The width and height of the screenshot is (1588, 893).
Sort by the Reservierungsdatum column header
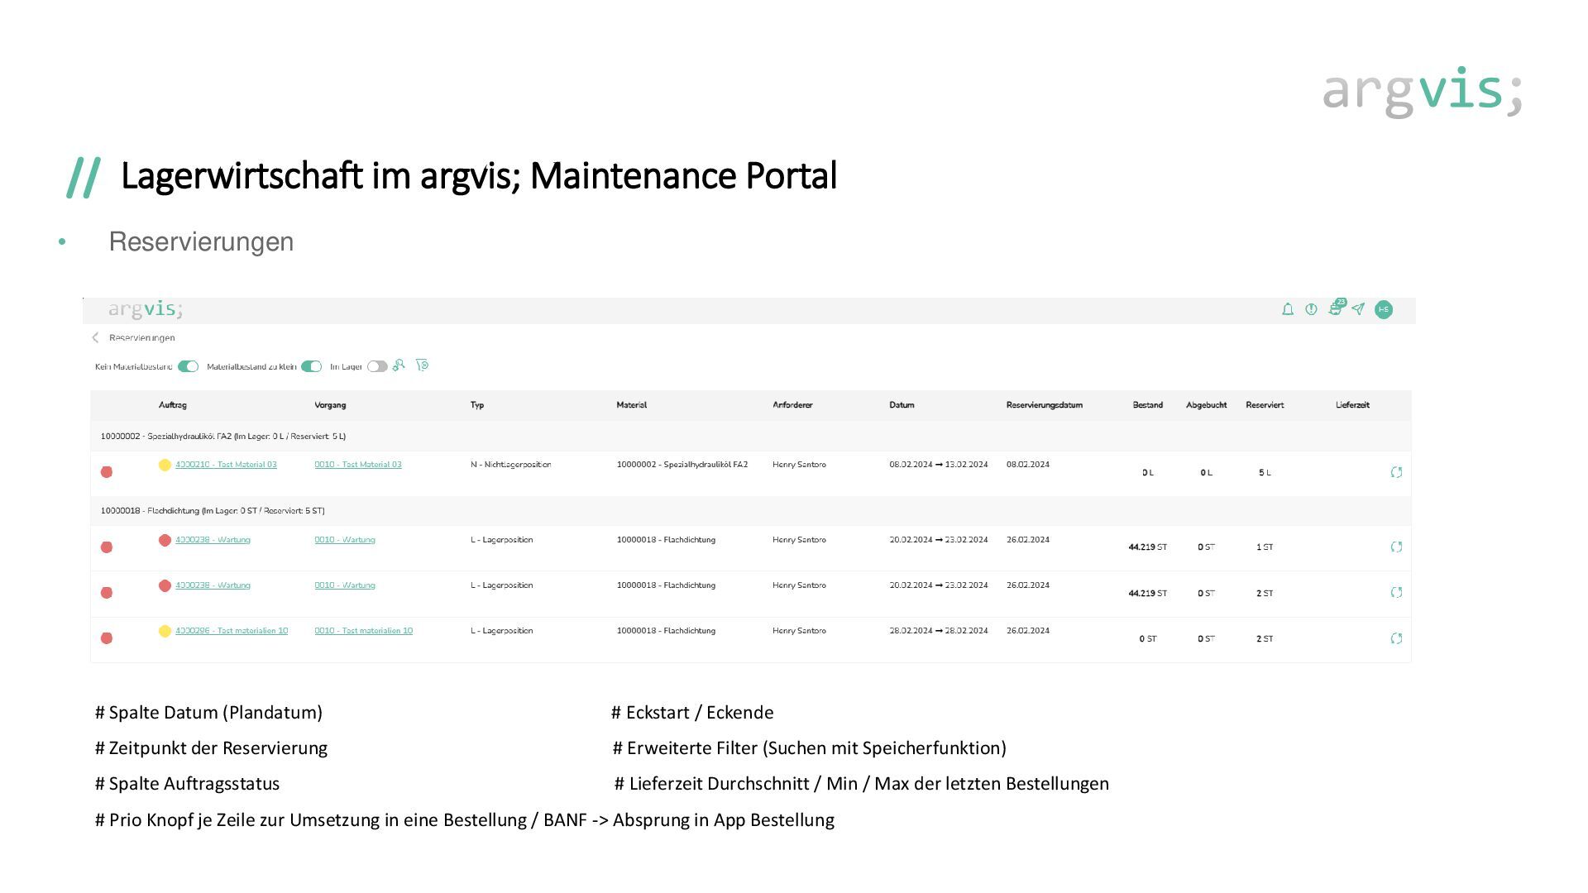1045,405
